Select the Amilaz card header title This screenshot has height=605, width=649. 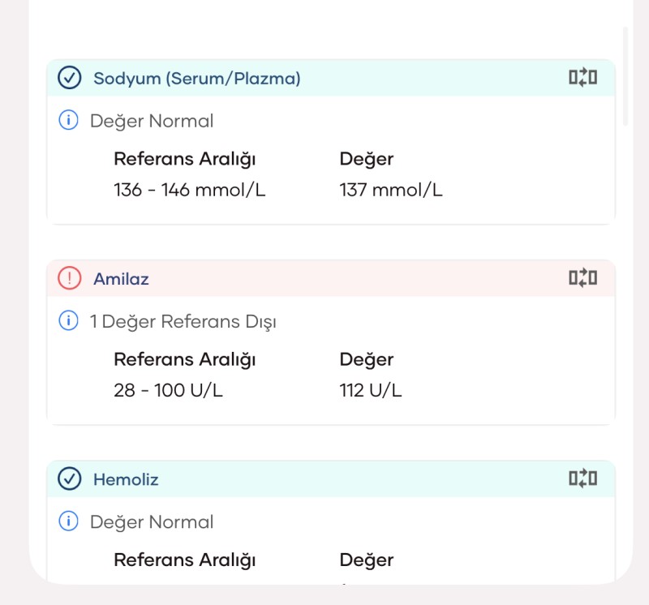pos(121,279)
